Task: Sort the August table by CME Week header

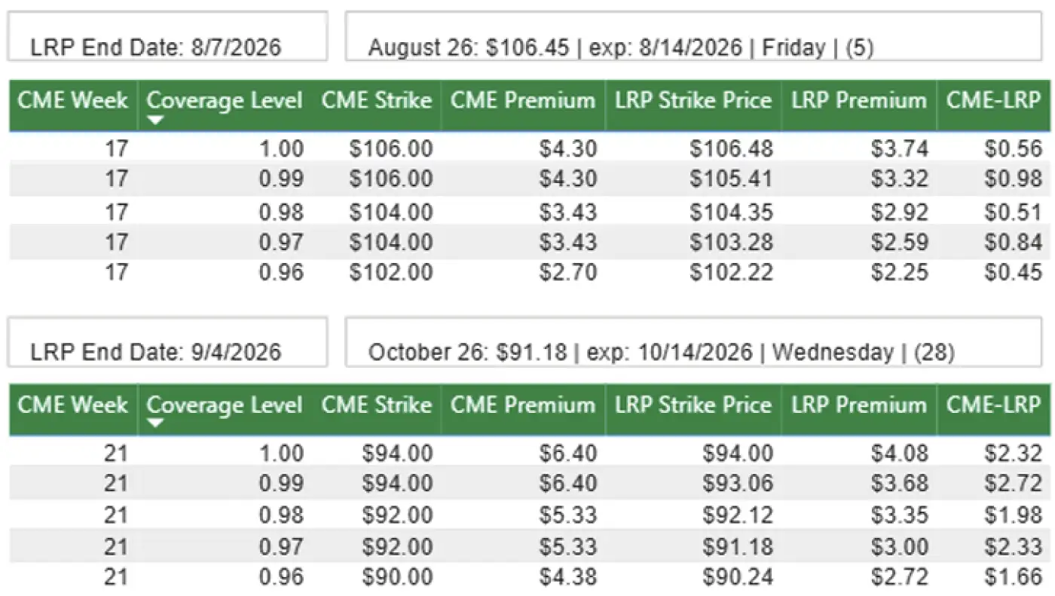Action: (x=73, y=101)
